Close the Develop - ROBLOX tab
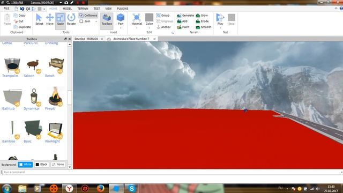 point(102,39)
